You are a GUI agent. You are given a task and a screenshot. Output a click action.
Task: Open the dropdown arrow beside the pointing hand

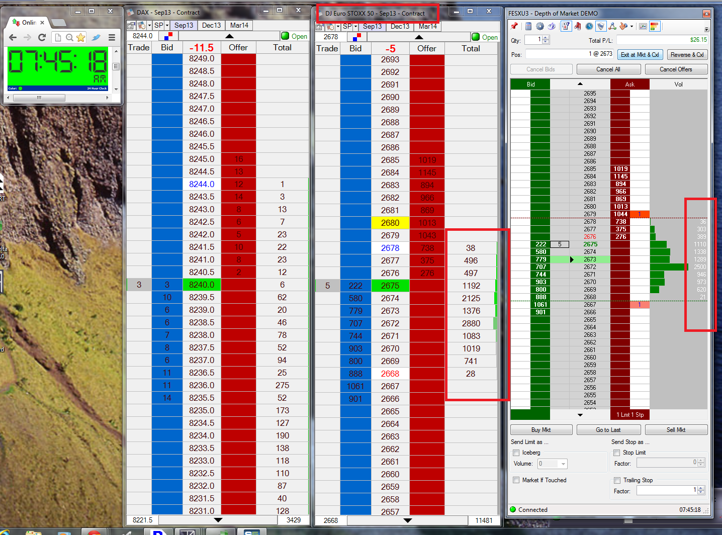pos(631,26)
